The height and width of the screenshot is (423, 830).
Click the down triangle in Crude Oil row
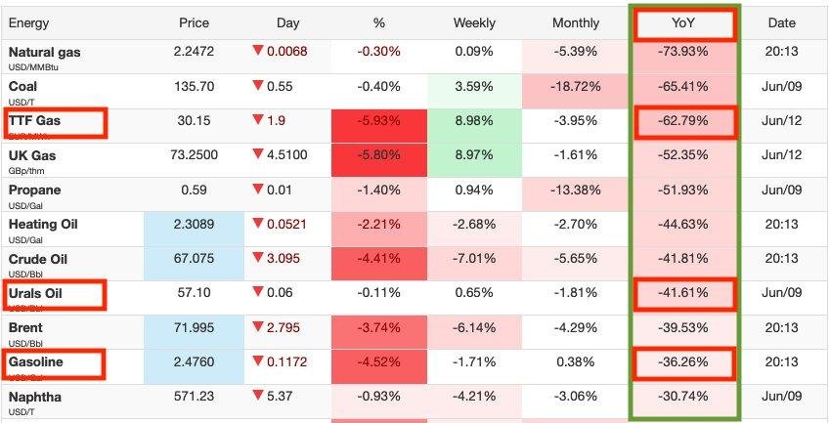(x=258, y=258)
